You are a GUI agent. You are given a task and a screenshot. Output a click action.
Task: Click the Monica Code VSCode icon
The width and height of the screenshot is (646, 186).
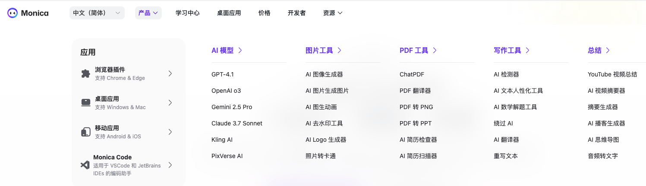(85, 165)
